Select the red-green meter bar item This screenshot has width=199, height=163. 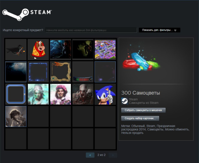(83, 72)
